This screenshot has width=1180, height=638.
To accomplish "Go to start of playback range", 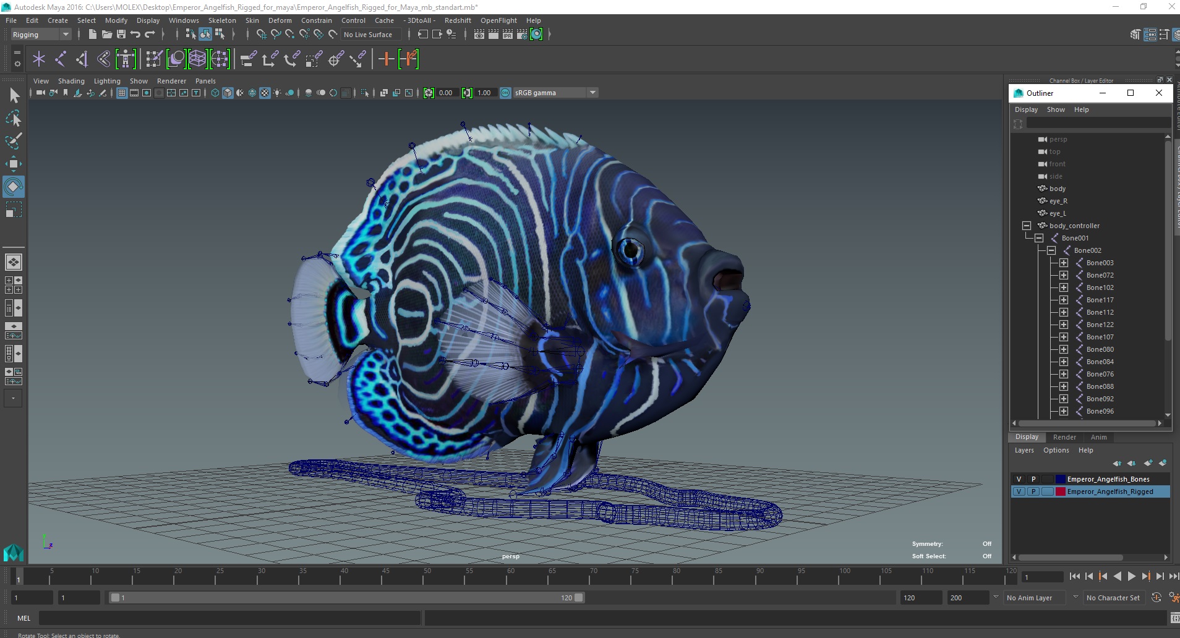I will (x=1074, y=576).
